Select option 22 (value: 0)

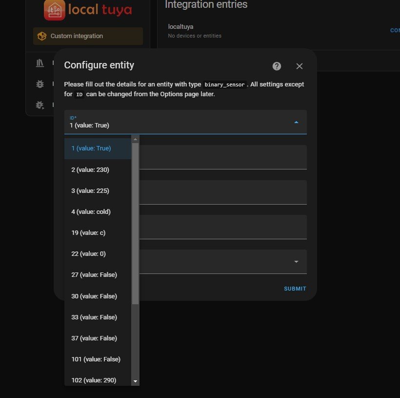(x=98, y=253)
